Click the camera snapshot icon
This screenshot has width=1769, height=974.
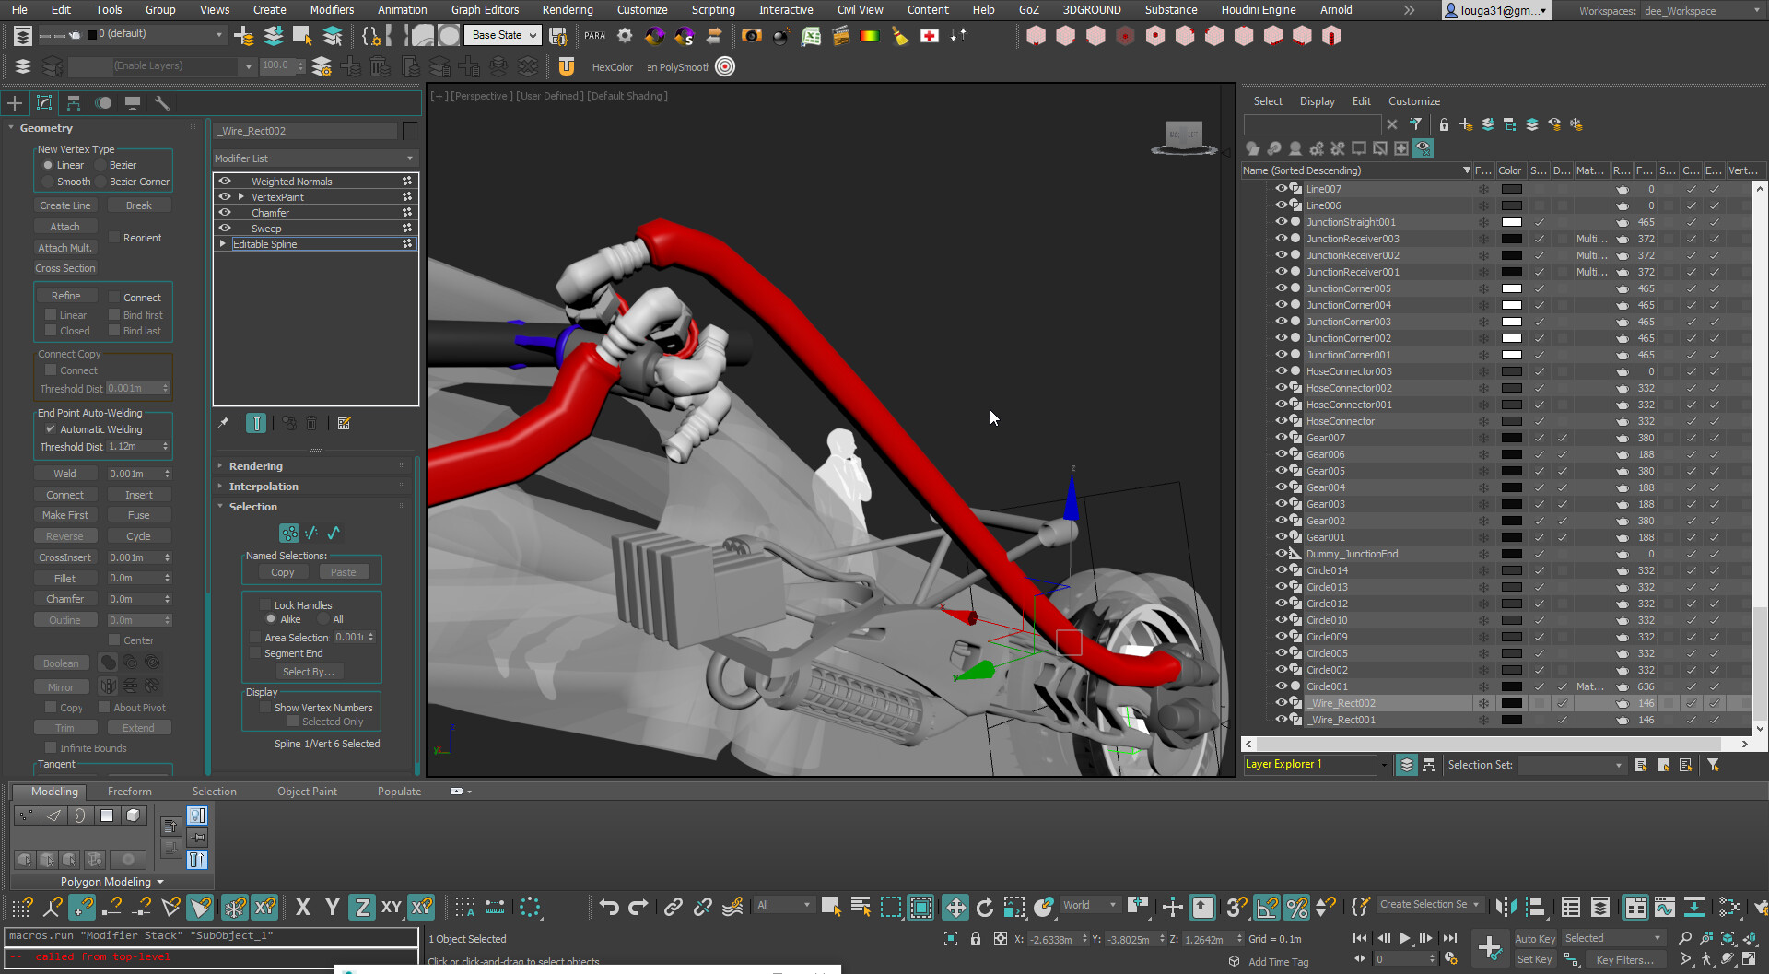coord(751,36)
